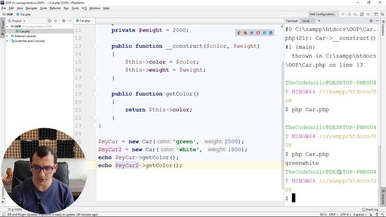
Task: Expand Scratches and Consoles node
Action: 7,41
